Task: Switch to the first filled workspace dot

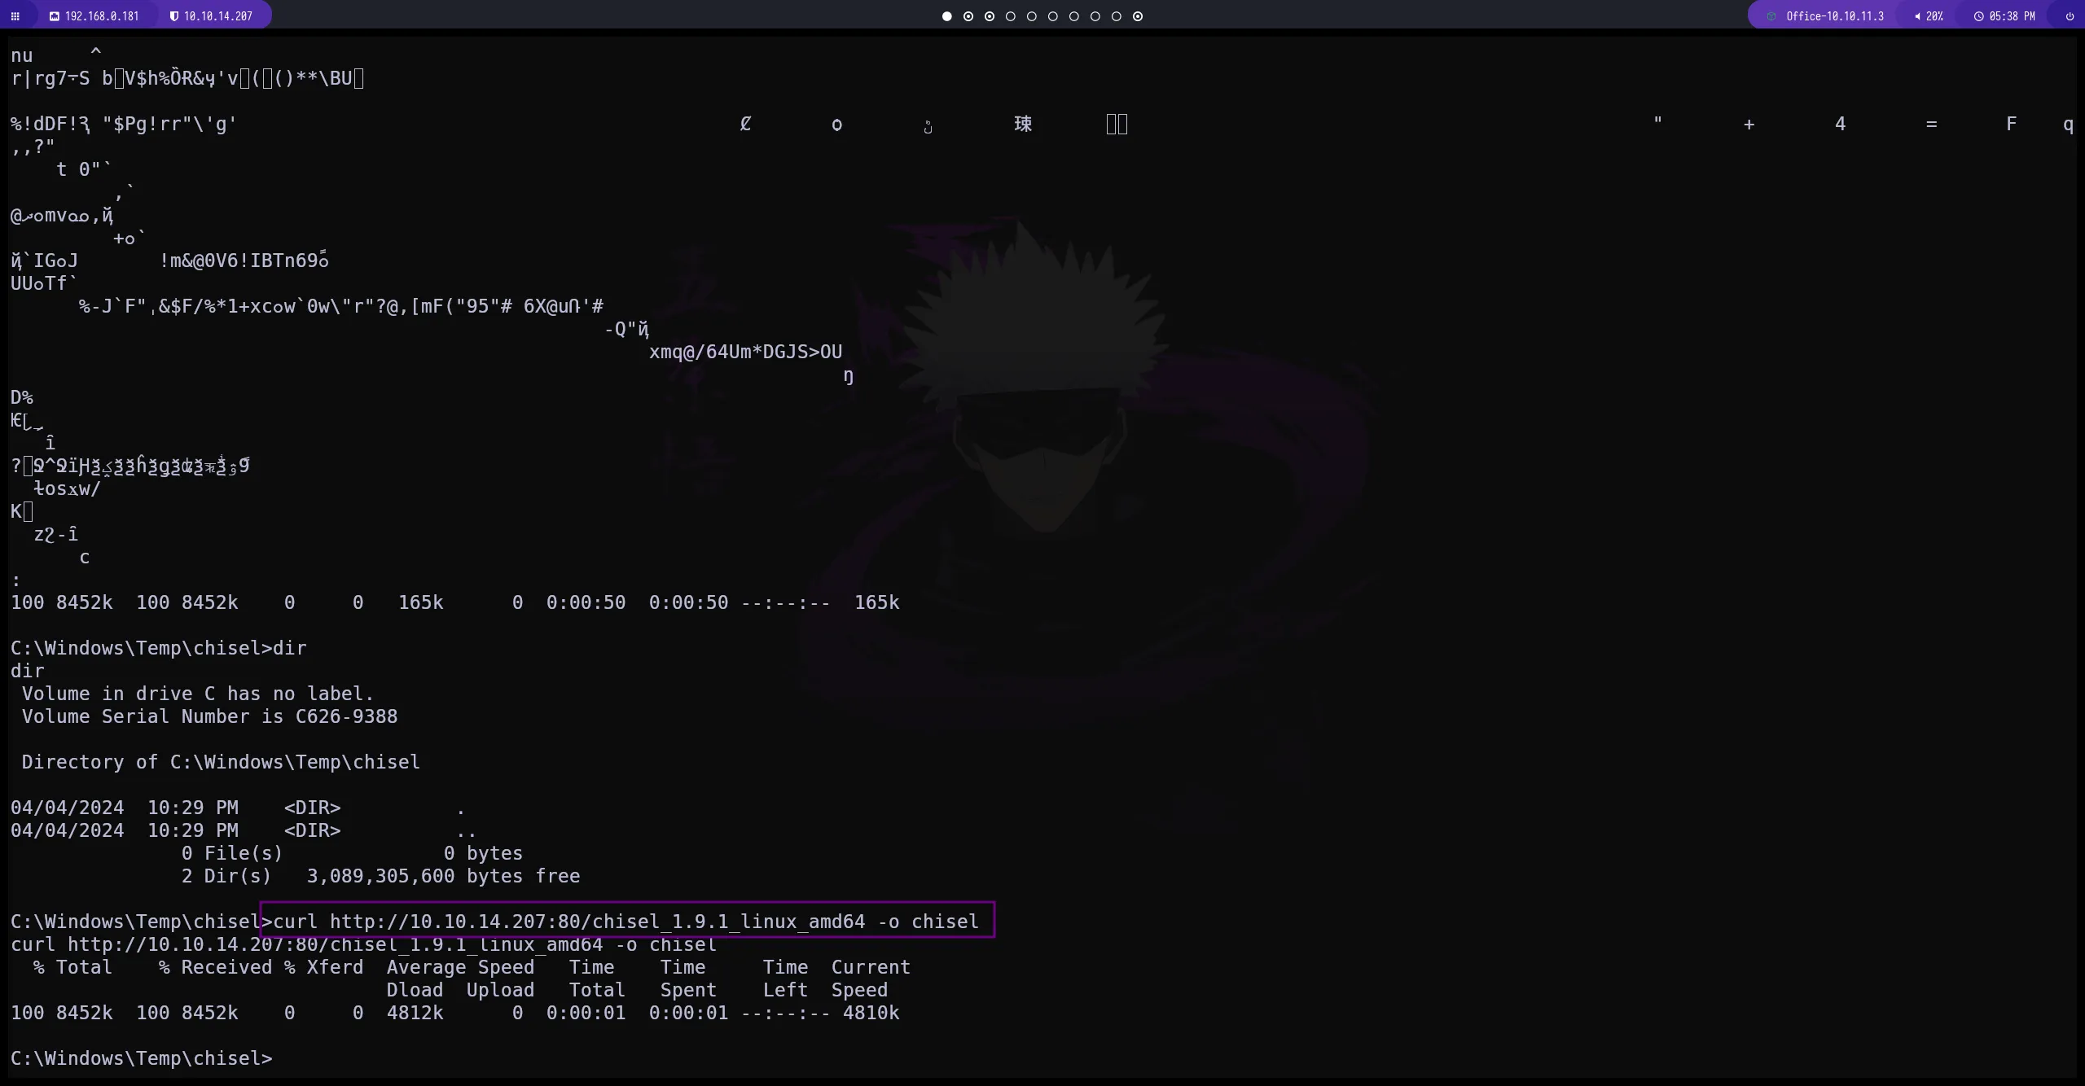Action: (x=946, y=16)
